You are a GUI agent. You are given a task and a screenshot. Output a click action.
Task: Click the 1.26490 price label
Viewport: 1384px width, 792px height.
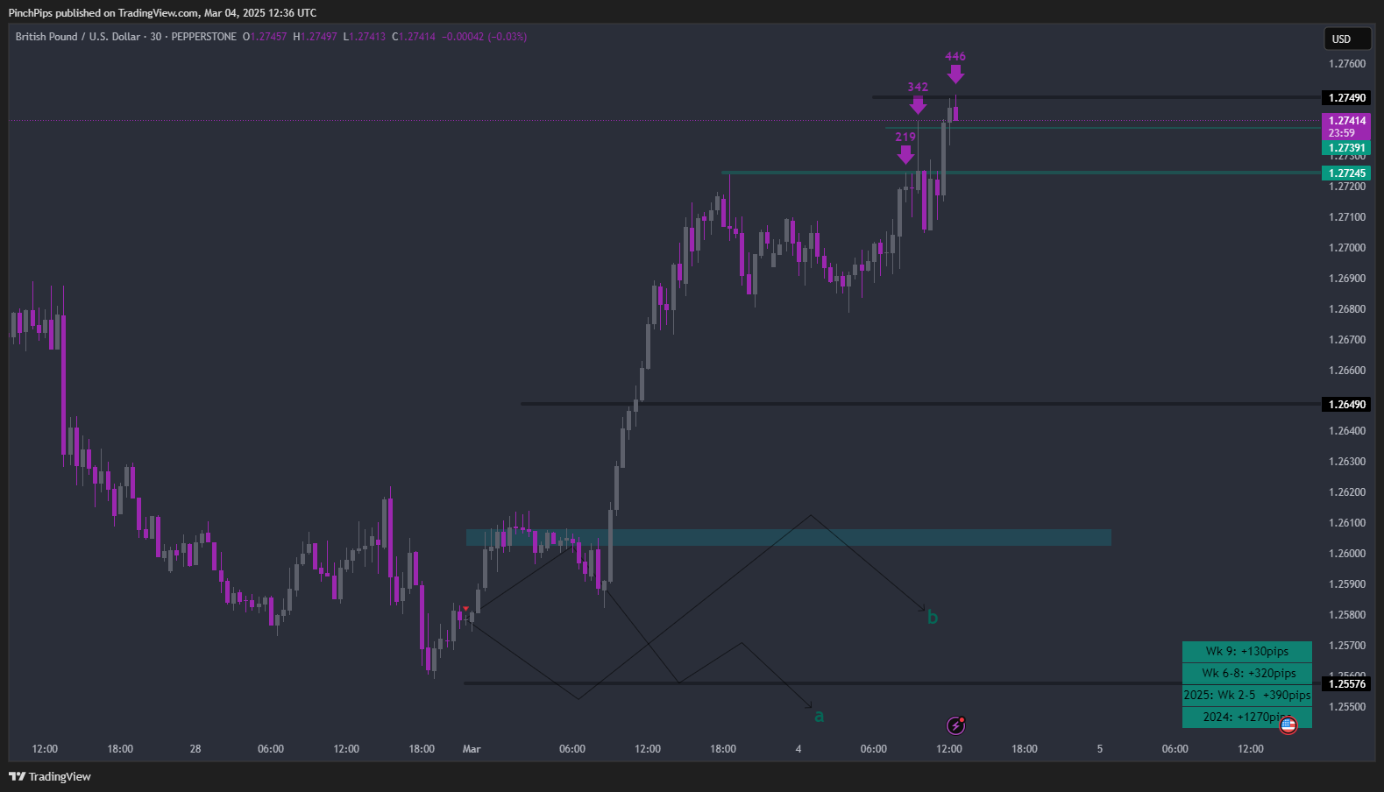[1346, 405]
